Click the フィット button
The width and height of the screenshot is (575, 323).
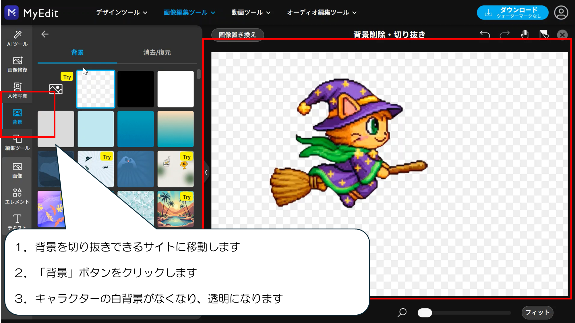point(537,312)
